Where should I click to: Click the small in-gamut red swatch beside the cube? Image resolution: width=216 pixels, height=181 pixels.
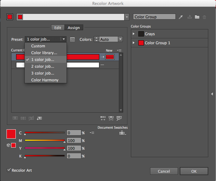pyautogui.click(x=13, y=145)
